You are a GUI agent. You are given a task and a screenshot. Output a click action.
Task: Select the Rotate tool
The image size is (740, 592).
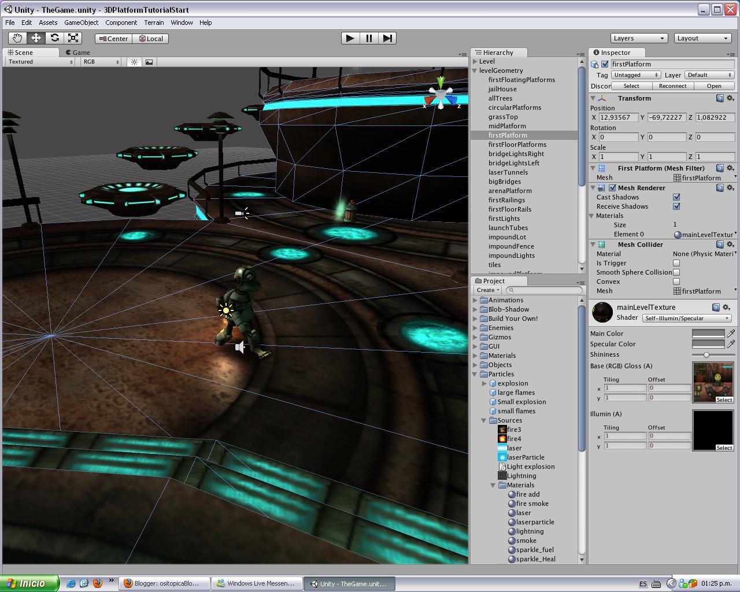coord(55,38)
